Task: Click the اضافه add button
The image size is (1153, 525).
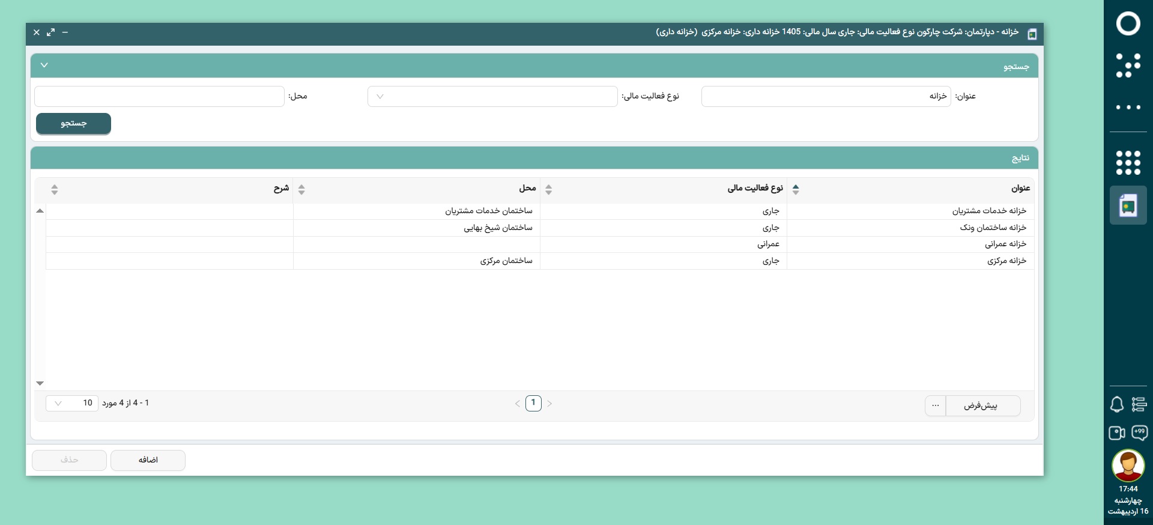Action: pos(148,460)
